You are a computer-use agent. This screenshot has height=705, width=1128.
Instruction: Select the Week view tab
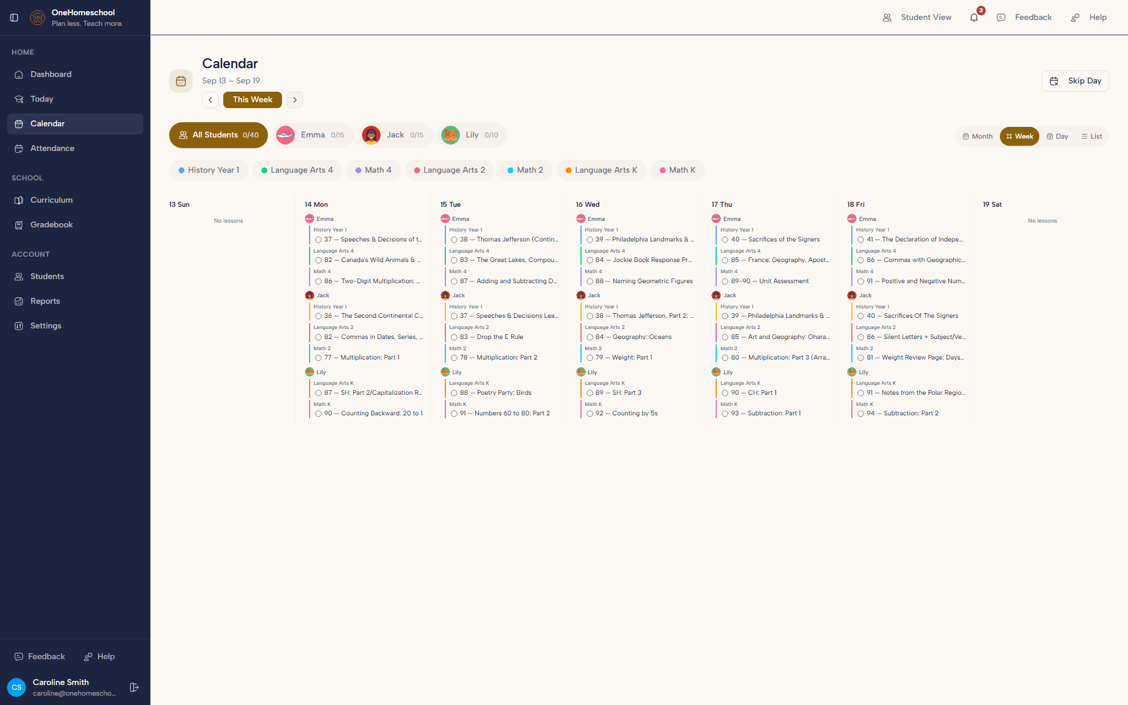point(1019,136)
